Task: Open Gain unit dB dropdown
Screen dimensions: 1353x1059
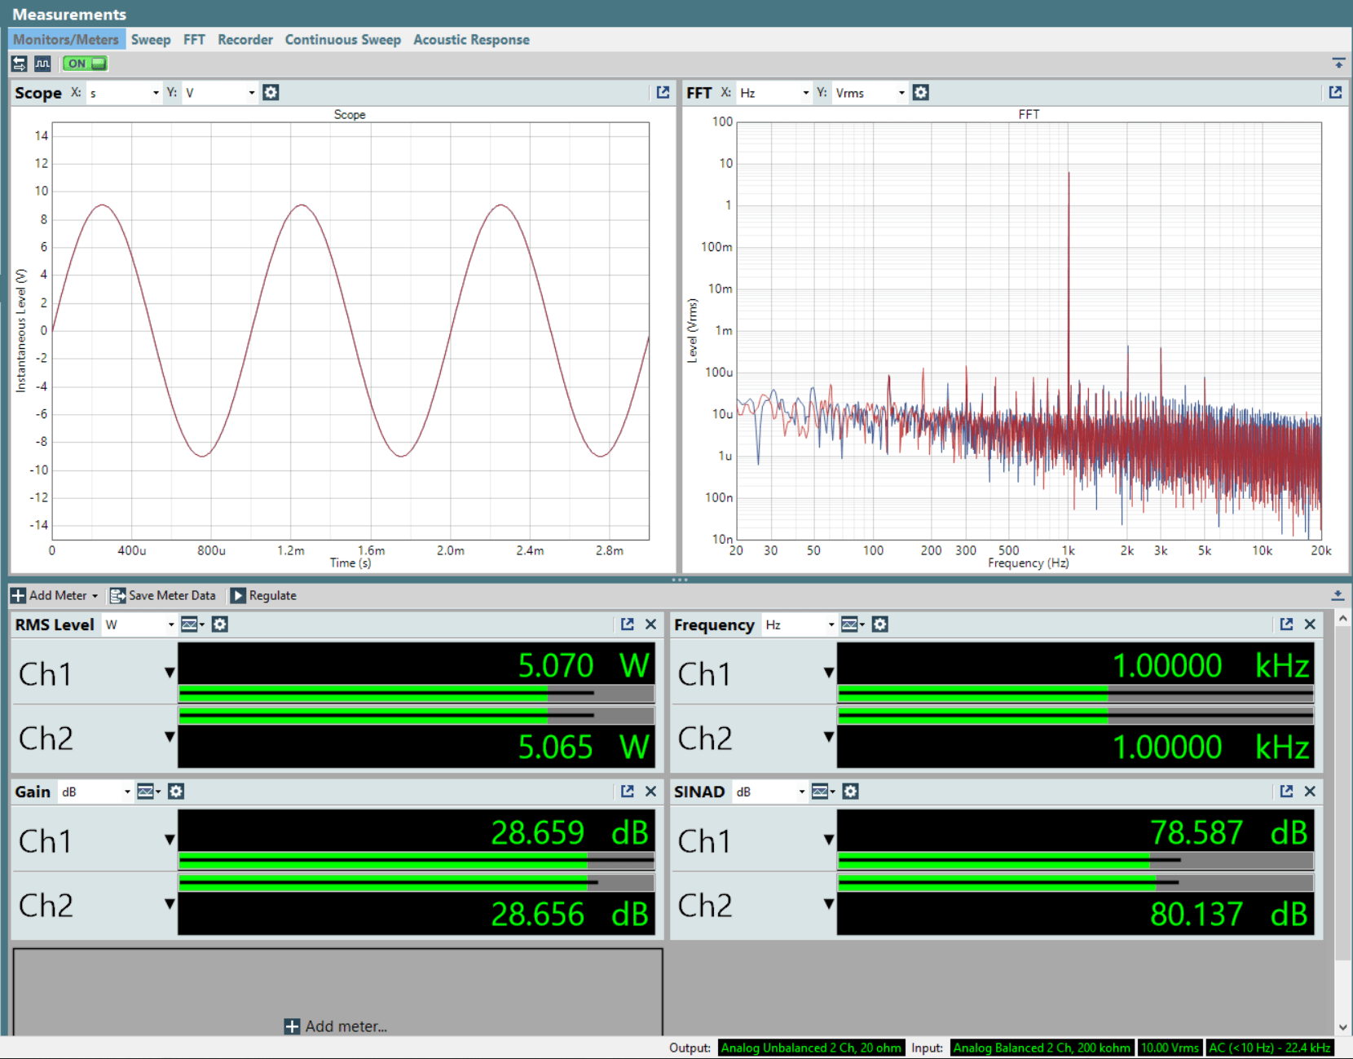Action: coord(95,792)
